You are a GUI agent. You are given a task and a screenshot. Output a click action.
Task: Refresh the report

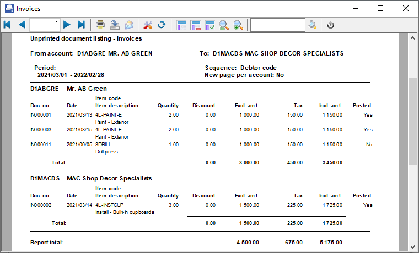pos(162,25)
